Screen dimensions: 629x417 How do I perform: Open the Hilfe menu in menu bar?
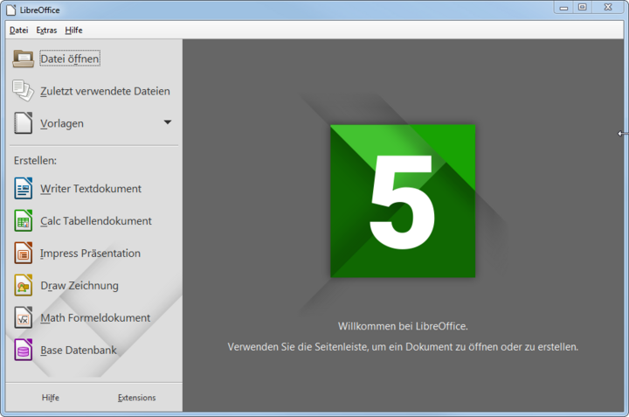pyautogui.click(x=73, y=30)
